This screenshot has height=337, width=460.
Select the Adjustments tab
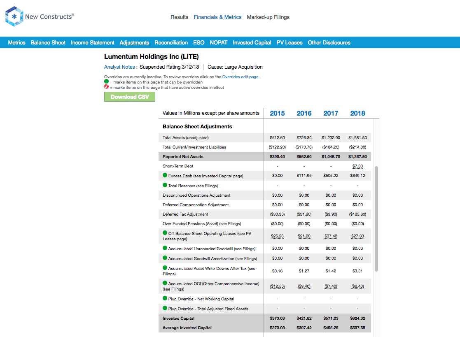(x=134, y=42)
